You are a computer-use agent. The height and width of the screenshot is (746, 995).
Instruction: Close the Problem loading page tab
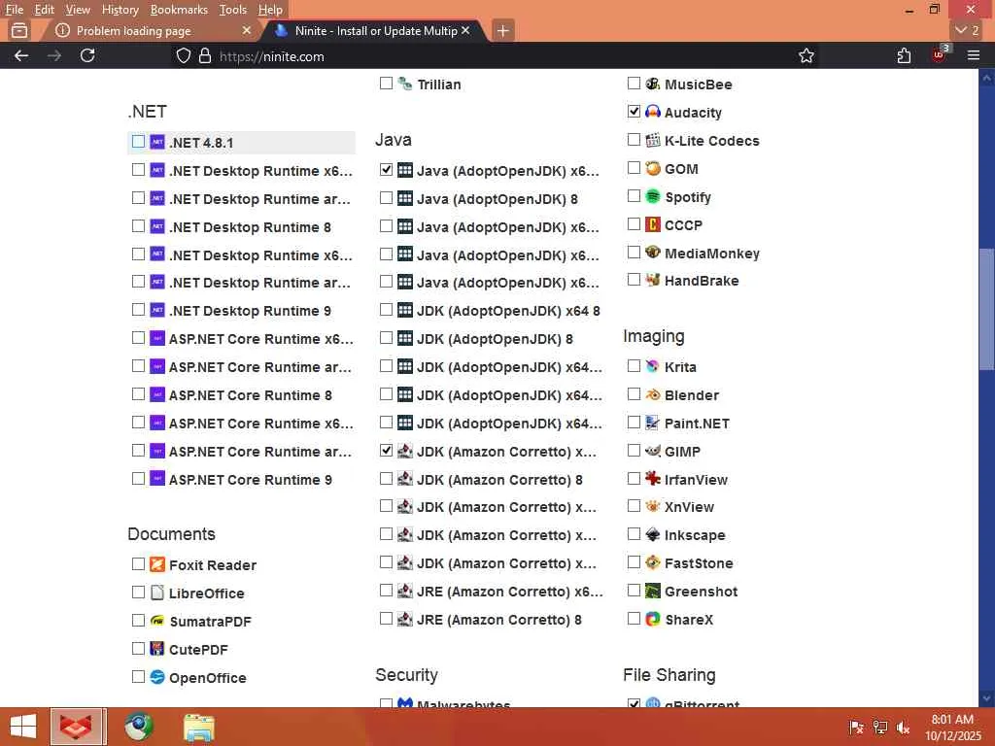pyautogui.click(x=247, y=30)
